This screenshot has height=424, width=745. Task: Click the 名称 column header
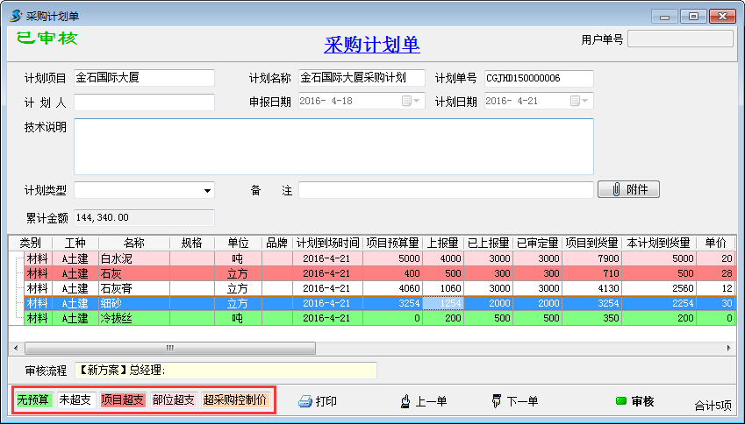(133, 243)
